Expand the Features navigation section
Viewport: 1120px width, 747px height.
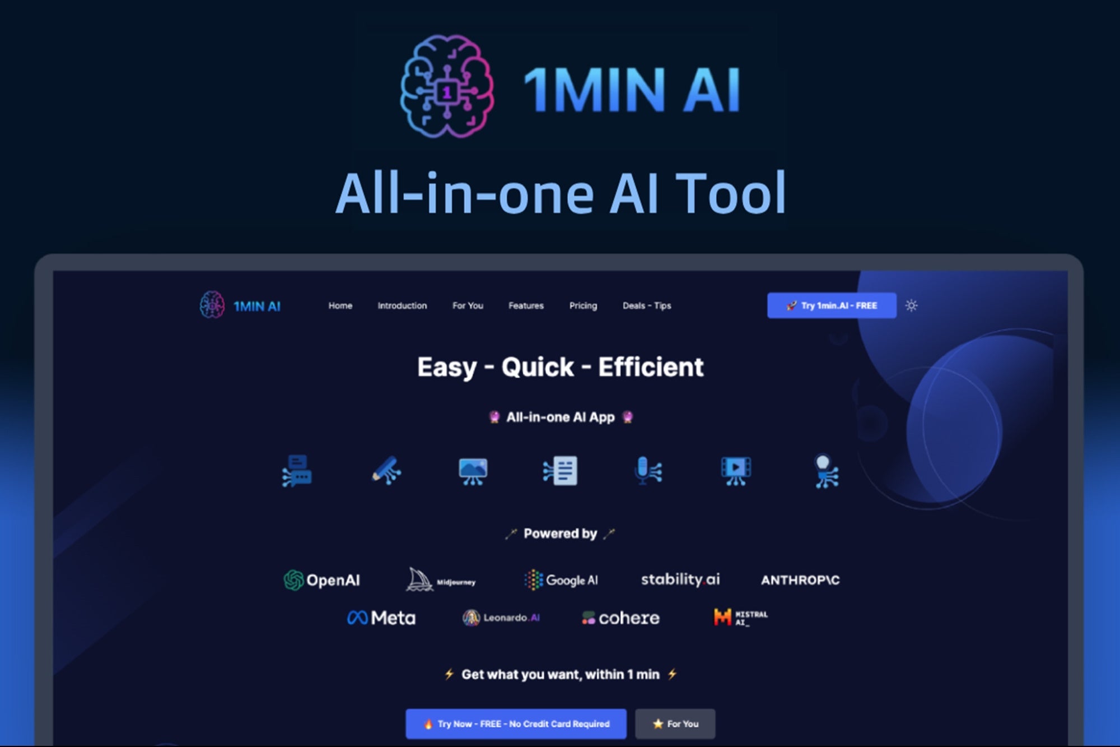[x=527, y=306]
